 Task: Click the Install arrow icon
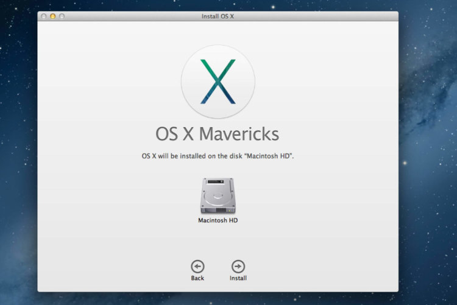coord(238,266)
